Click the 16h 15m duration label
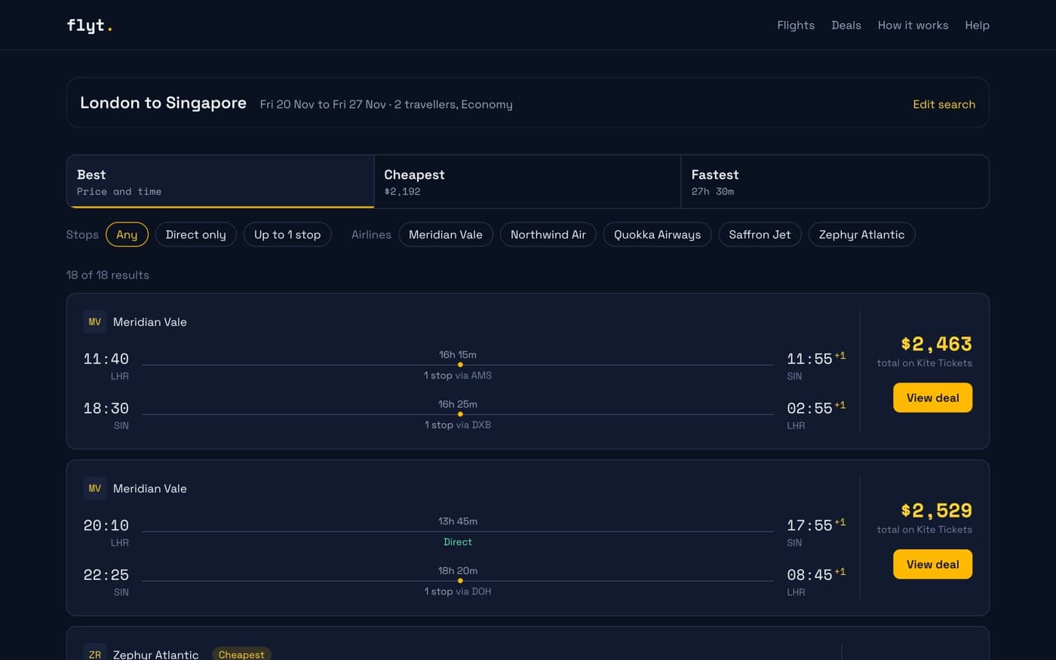 458,355
